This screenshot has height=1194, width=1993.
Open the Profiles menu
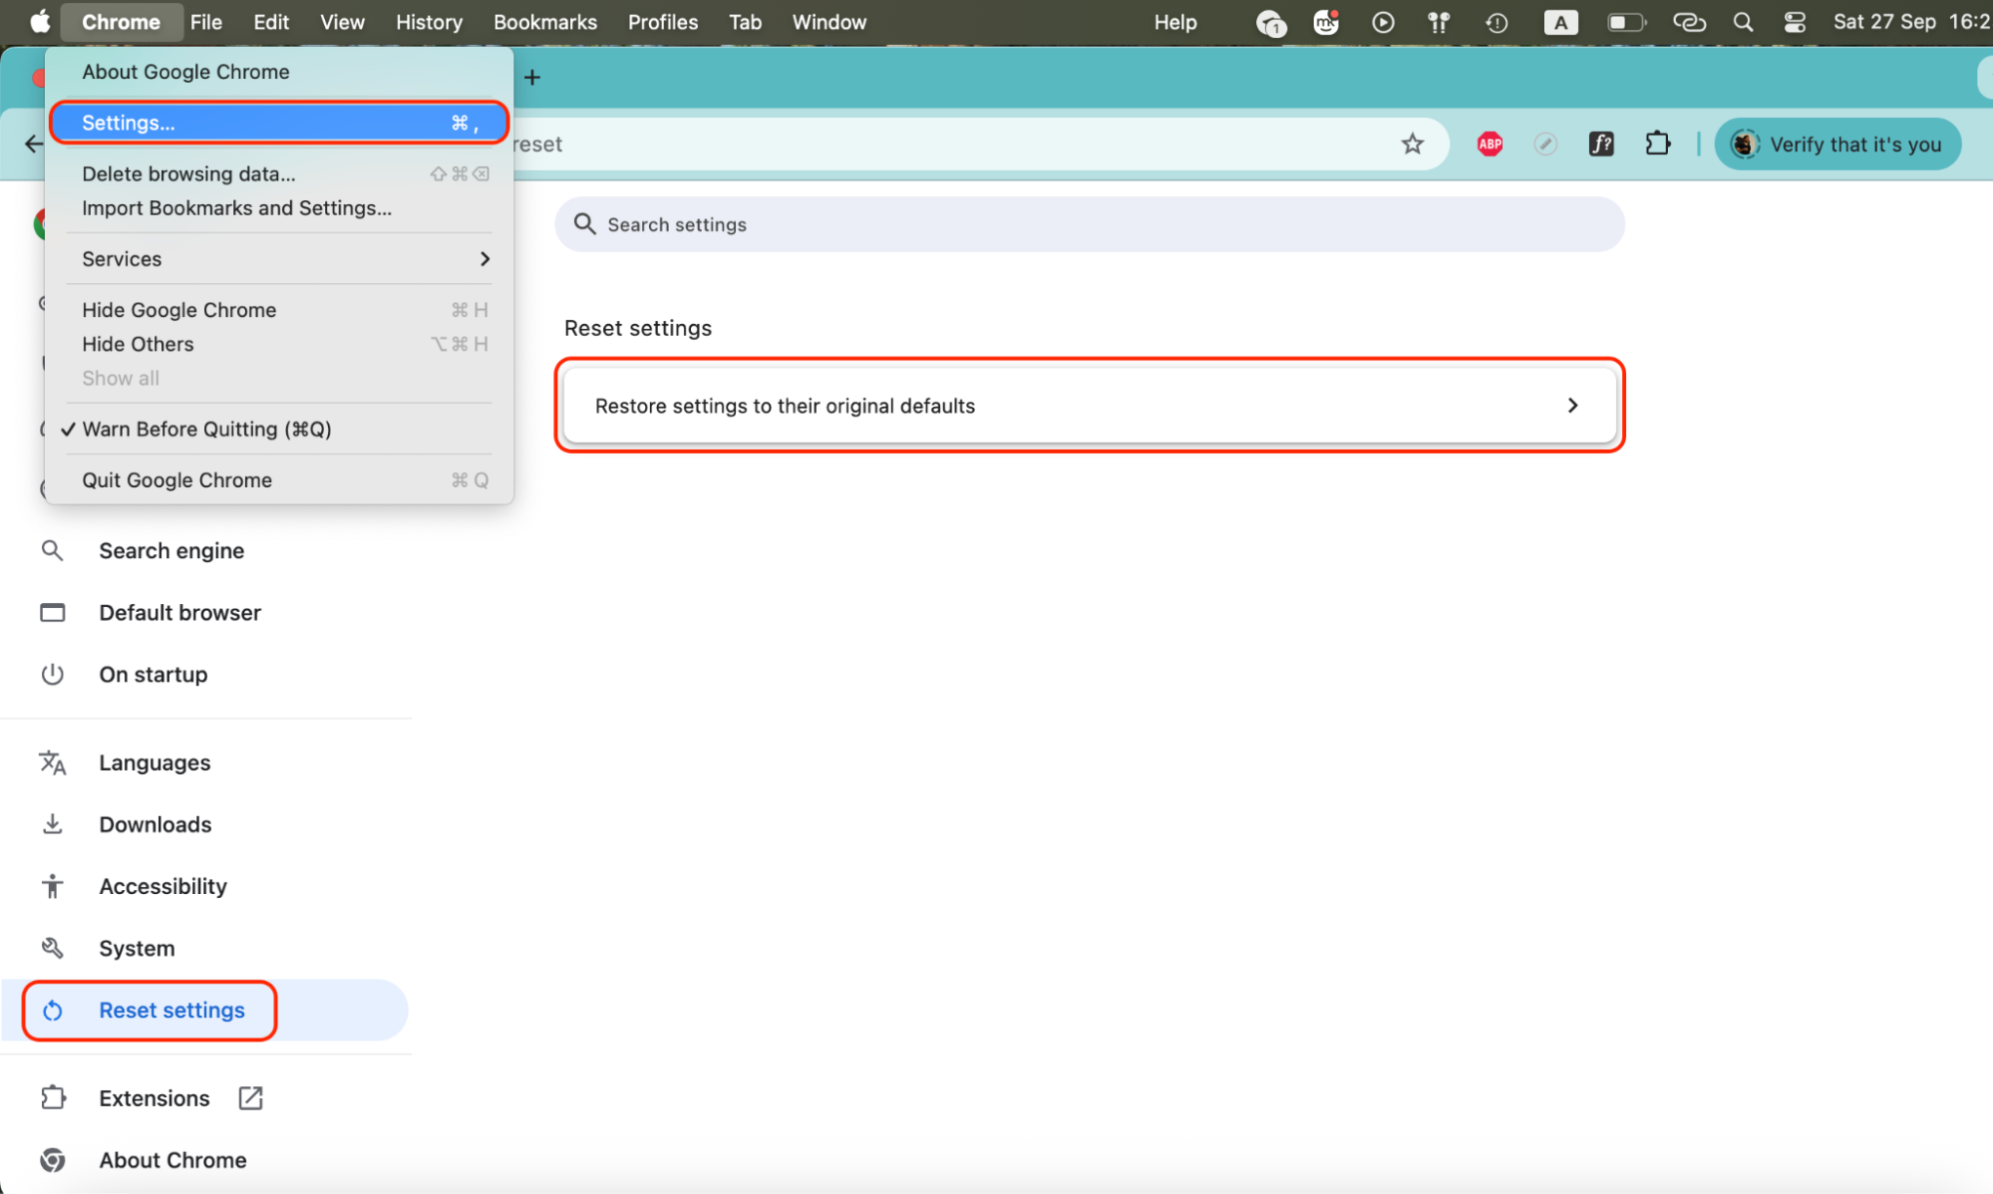(x=662, y=22)
